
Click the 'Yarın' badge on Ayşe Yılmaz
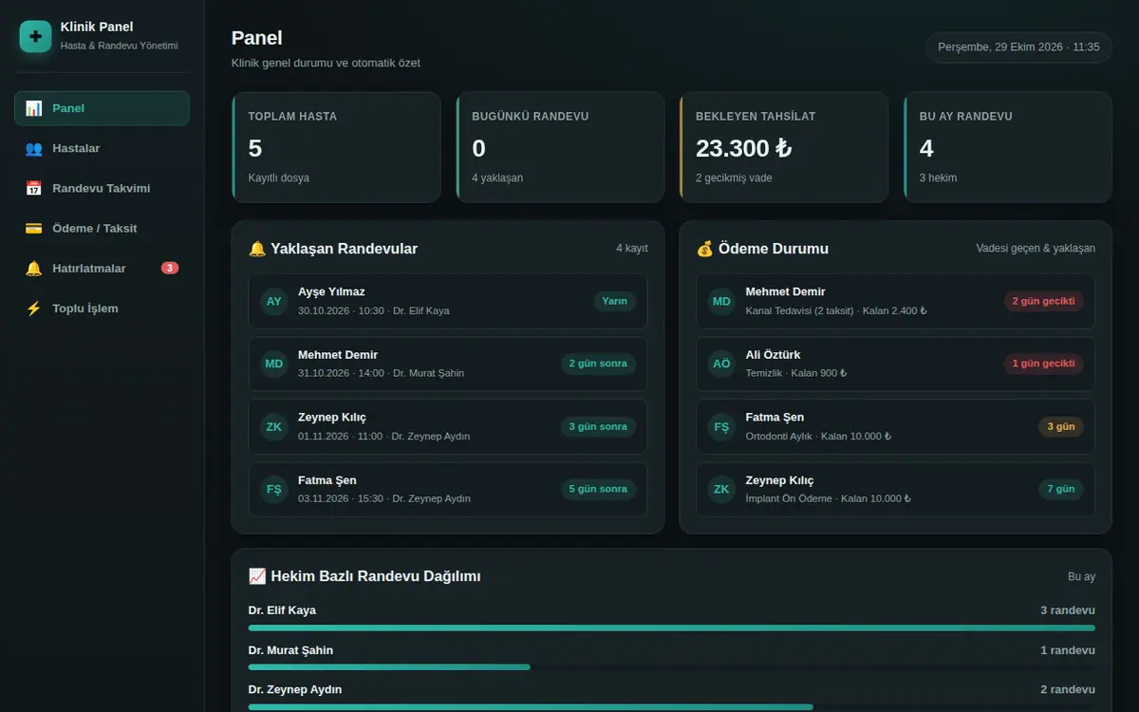614,301
